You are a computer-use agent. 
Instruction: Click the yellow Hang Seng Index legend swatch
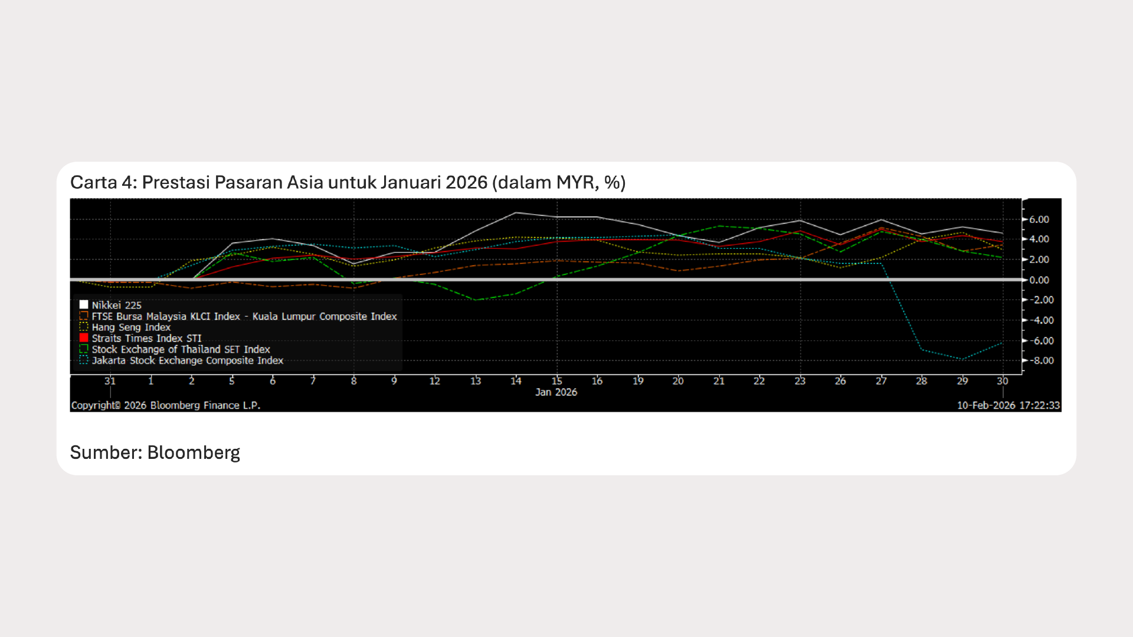tap(84, 327)
